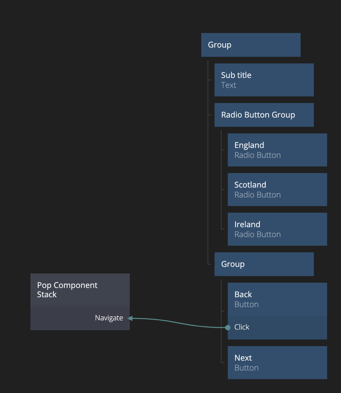Select the Radio Button Group node
This screenshot has width=341, height=393.
coord(264,115)
